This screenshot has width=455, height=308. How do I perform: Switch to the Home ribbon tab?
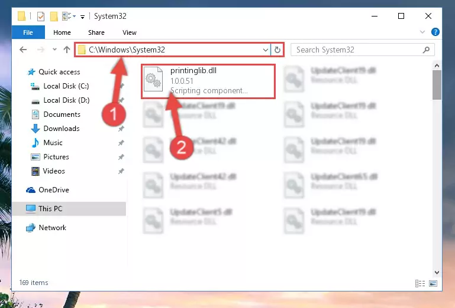click(62, 32)
